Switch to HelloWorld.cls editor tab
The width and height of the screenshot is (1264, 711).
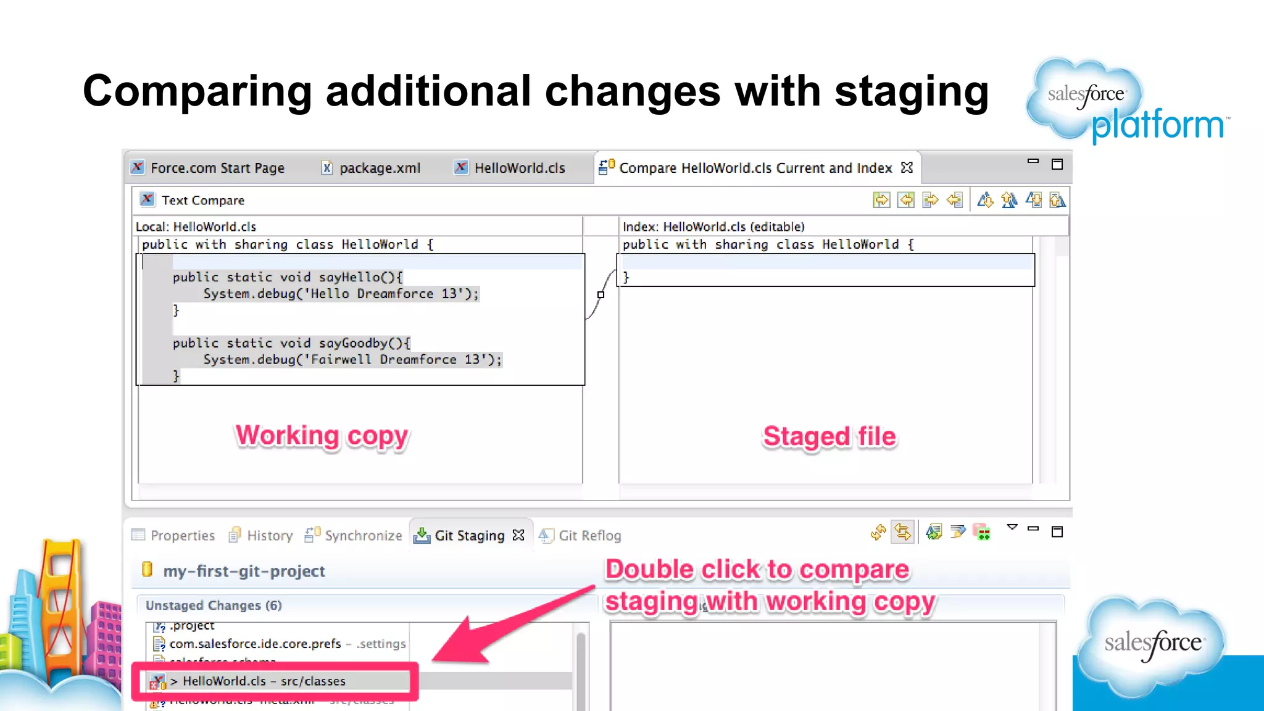coord(510,168)
